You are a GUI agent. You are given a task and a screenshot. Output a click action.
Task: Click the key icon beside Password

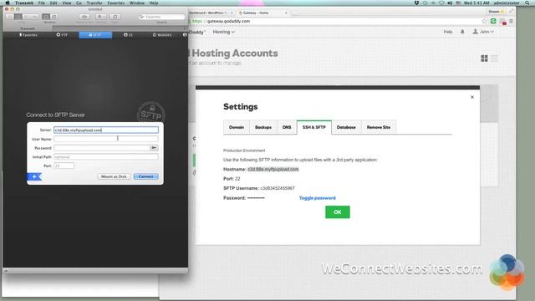click(x=154, y=148)
